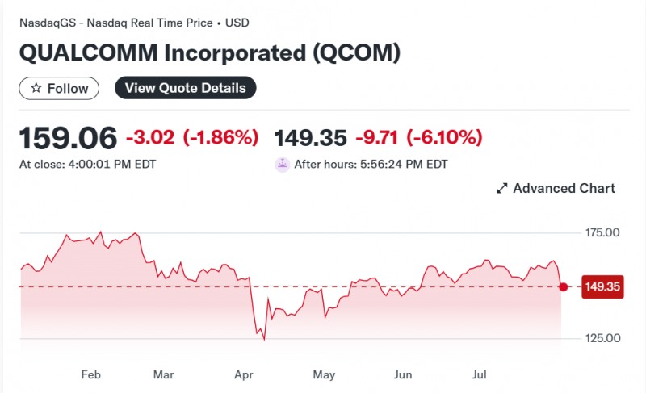Click the red dot at chart line end
Screen dimensions: 646x393
coord(564,286)
